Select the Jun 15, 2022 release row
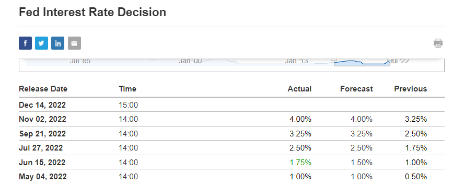Viewport: 453px width, 196px height. (x=231, y=162)
